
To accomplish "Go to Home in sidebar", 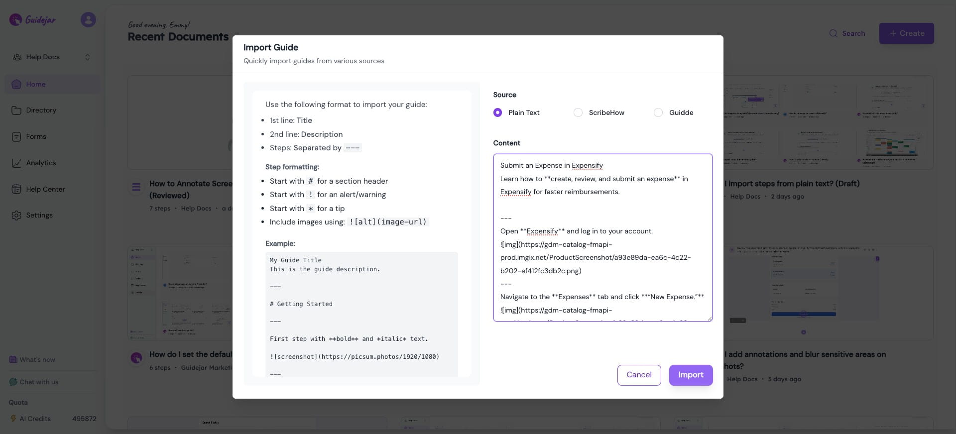I will tap(36, 85).
